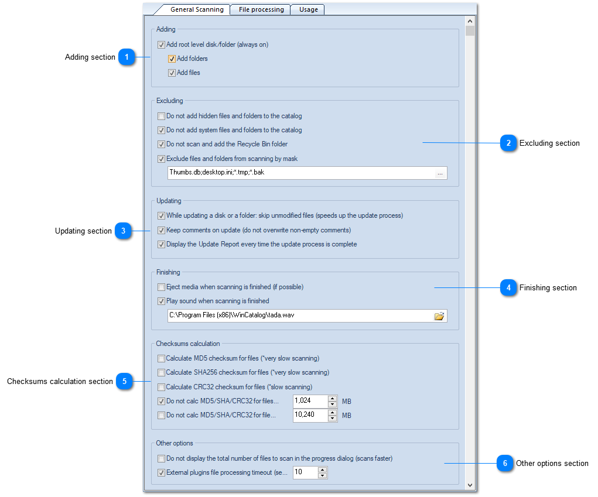
Task: Decrease the 10,240 MB size limit value
Action: 333,419
